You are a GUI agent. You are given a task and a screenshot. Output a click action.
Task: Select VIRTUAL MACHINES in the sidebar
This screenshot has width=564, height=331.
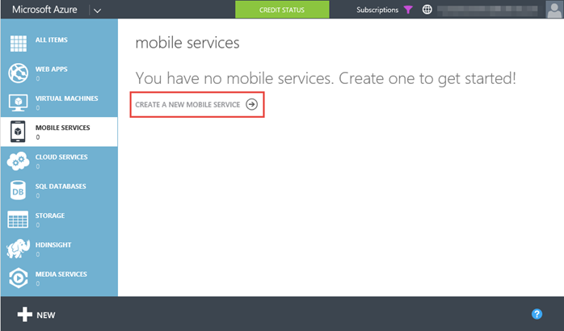pos(59,103)
